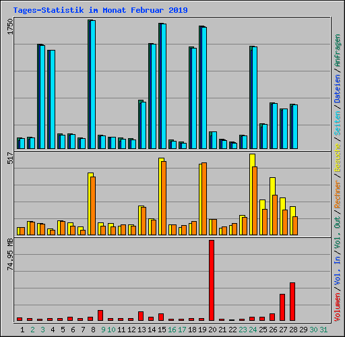
Task: Click the 'Vol. Out' legend label
Action: tap(338, 232)
